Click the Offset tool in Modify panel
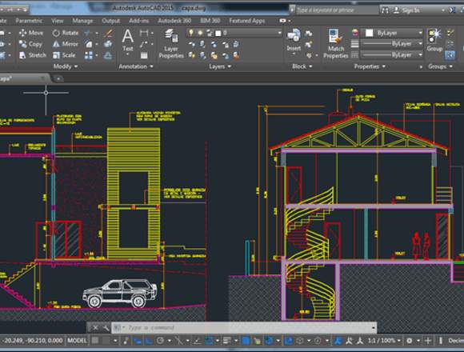464x352 pixels. [108, 55]
